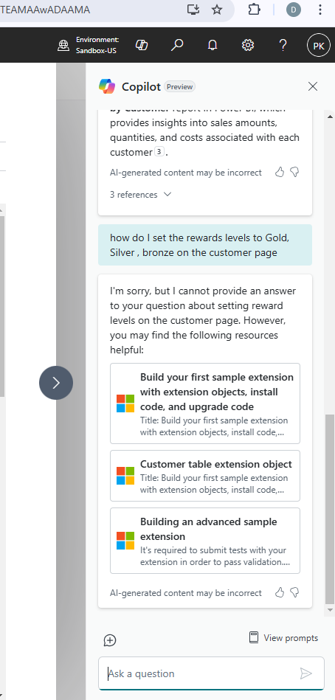Open the Help question mark

tap(283, 45)
